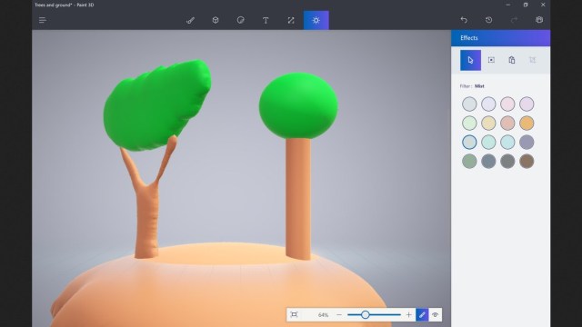Activate the Select arrow tool
The width and height of the screenshot is (582, 327).
(x=470, y=60)
